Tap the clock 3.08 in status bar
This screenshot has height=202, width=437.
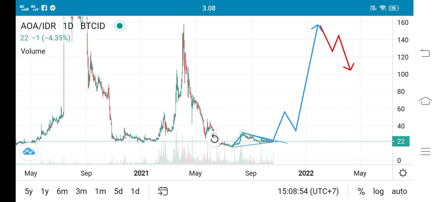(x=209, y=8)
